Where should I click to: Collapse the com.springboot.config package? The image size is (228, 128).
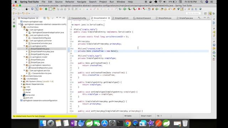tap(24, 35)
